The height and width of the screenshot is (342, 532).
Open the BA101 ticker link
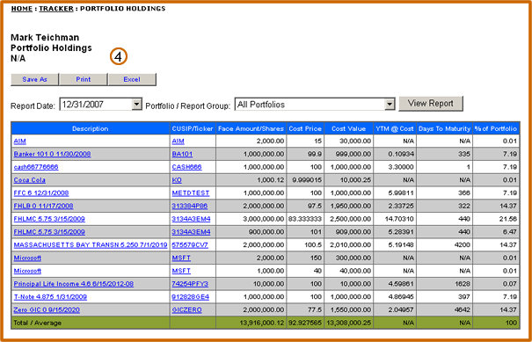click(182, 154)
